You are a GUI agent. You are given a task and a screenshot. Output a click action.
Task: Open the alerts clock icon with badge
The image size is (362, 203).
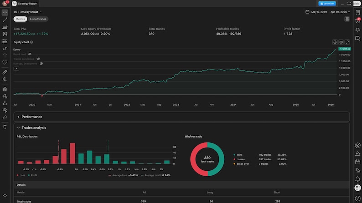pyautogui.click(x=357, y=21)
